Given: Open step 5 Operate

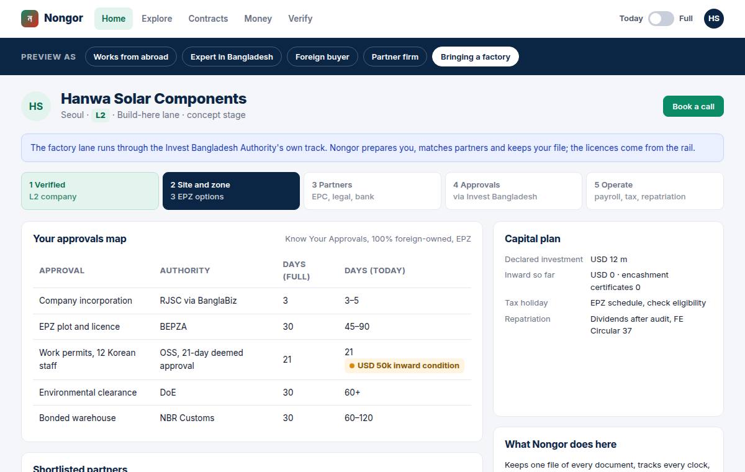Looking at the screenshot, I should [655, 191].
